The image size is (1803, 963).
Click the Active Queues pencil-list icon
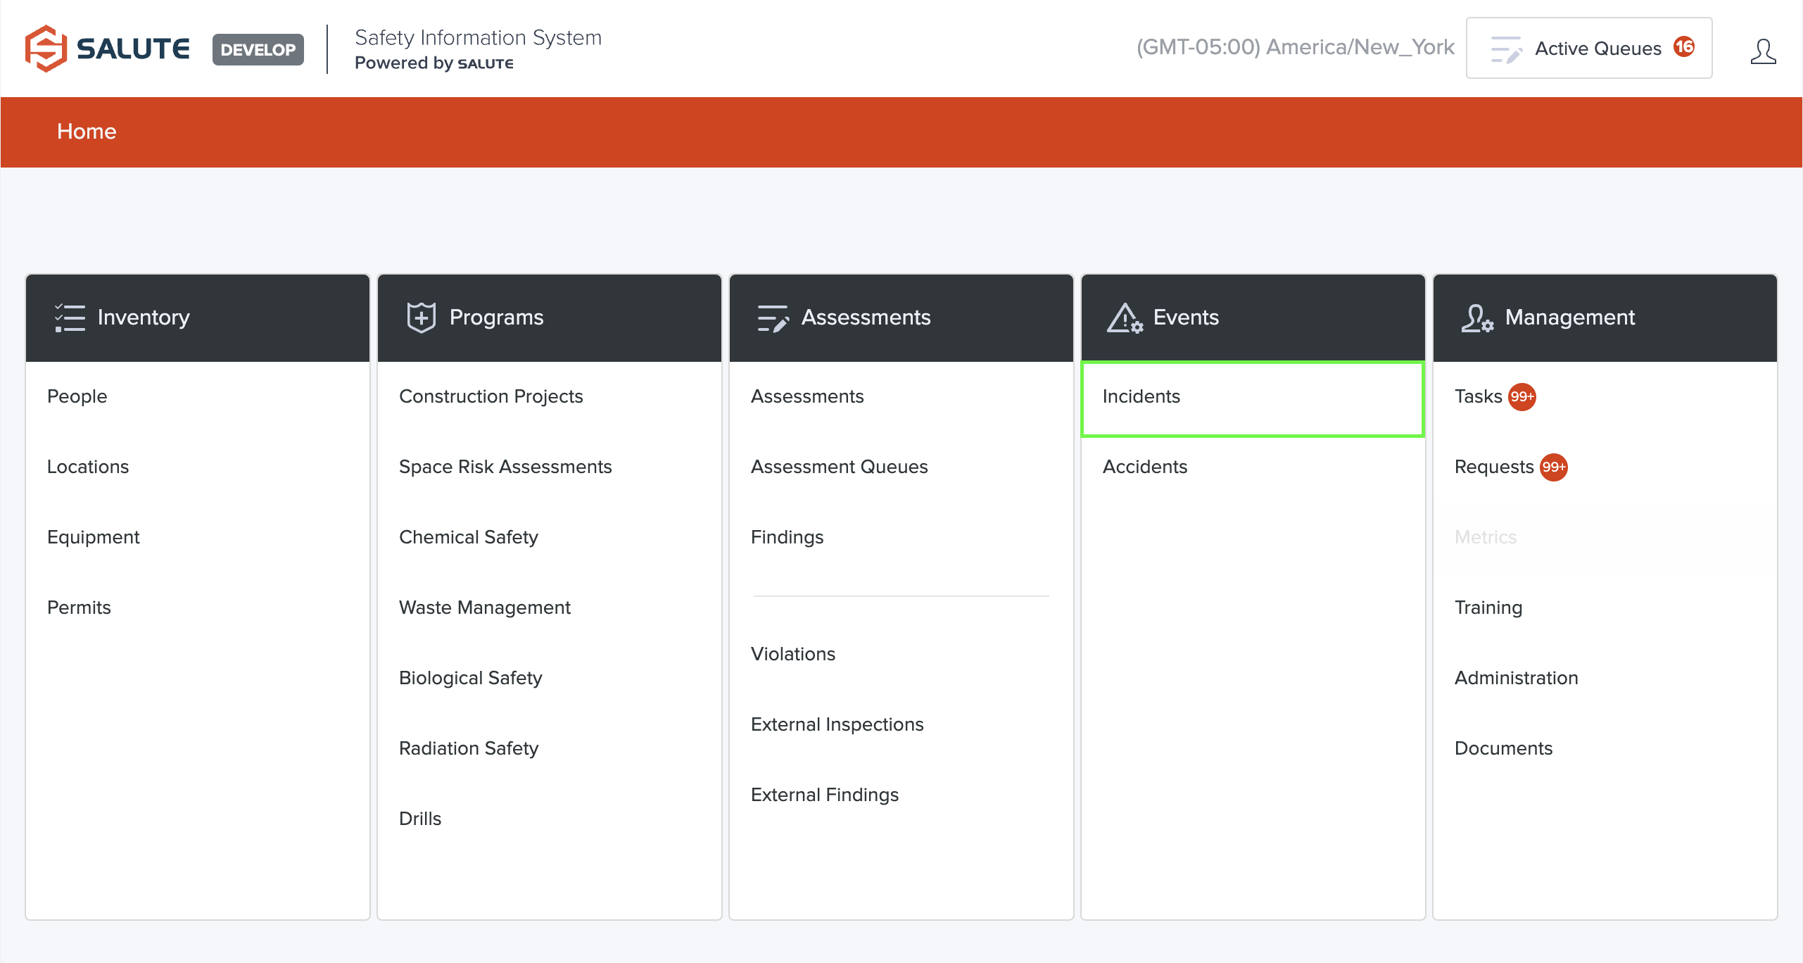[1505, 49]
